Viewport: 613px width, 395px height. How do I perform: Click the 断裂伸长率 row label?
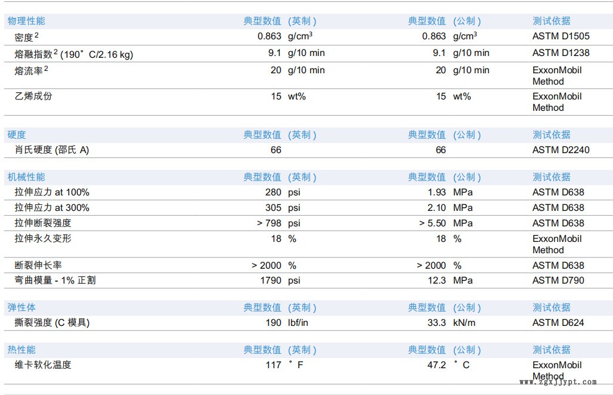[x=38, y=265]
